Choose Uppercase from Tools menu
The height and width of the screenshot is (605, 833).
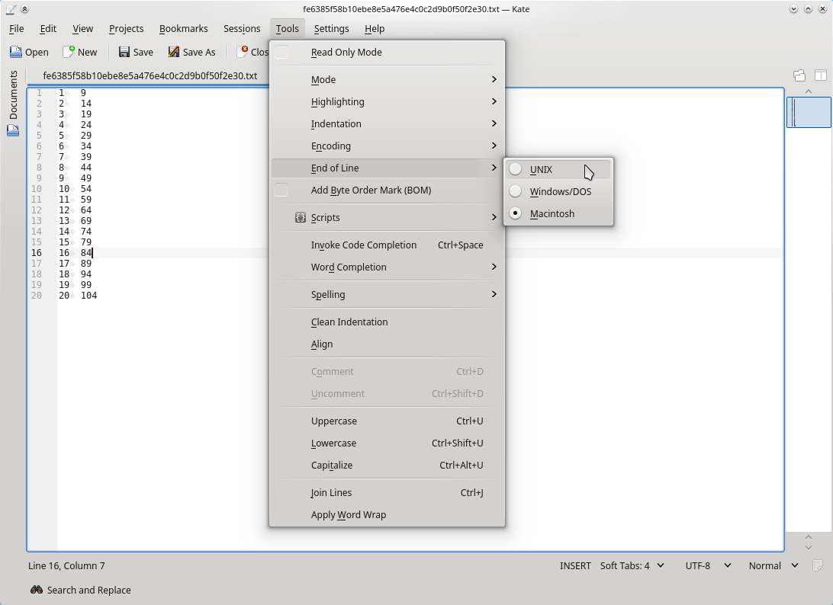387,421
